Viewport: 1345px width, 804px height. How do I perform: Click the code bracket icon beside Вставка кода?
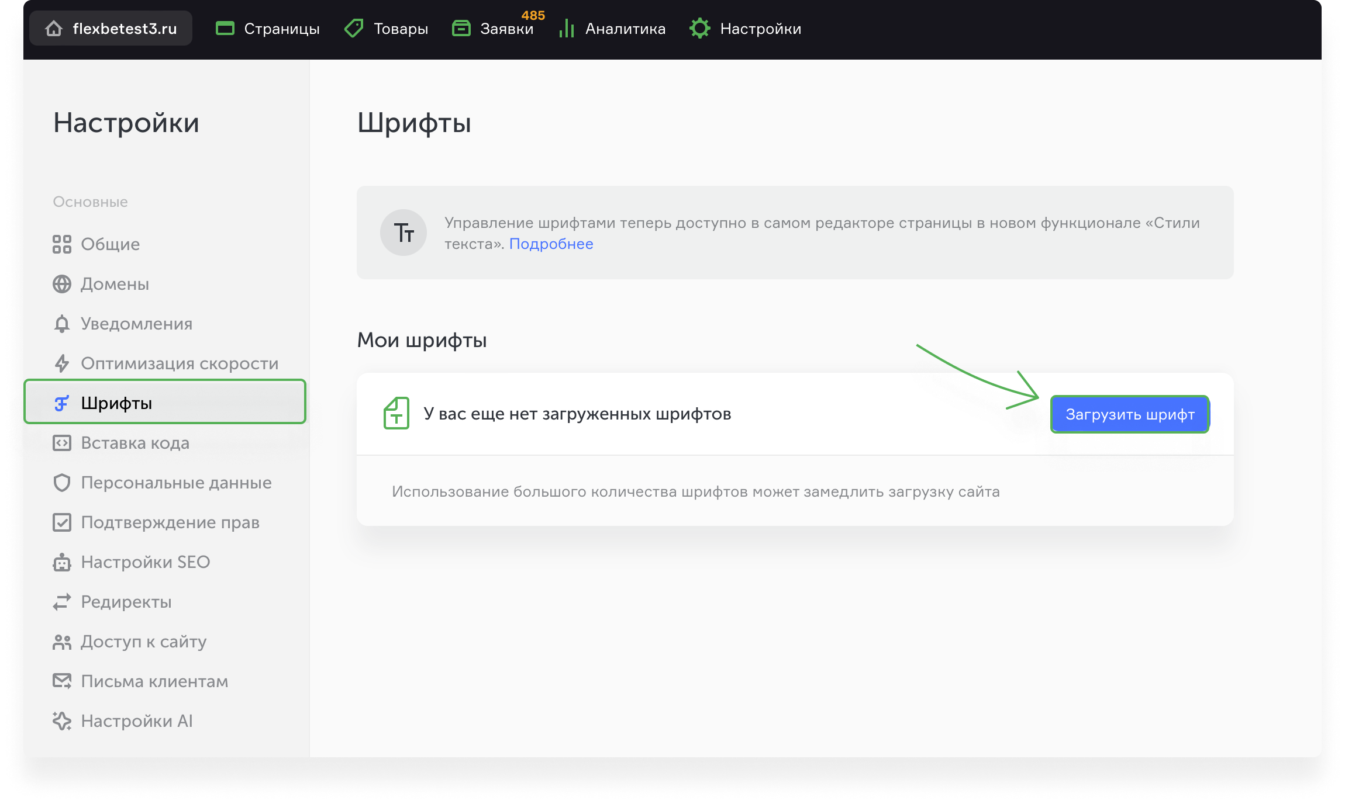[62, 443]
